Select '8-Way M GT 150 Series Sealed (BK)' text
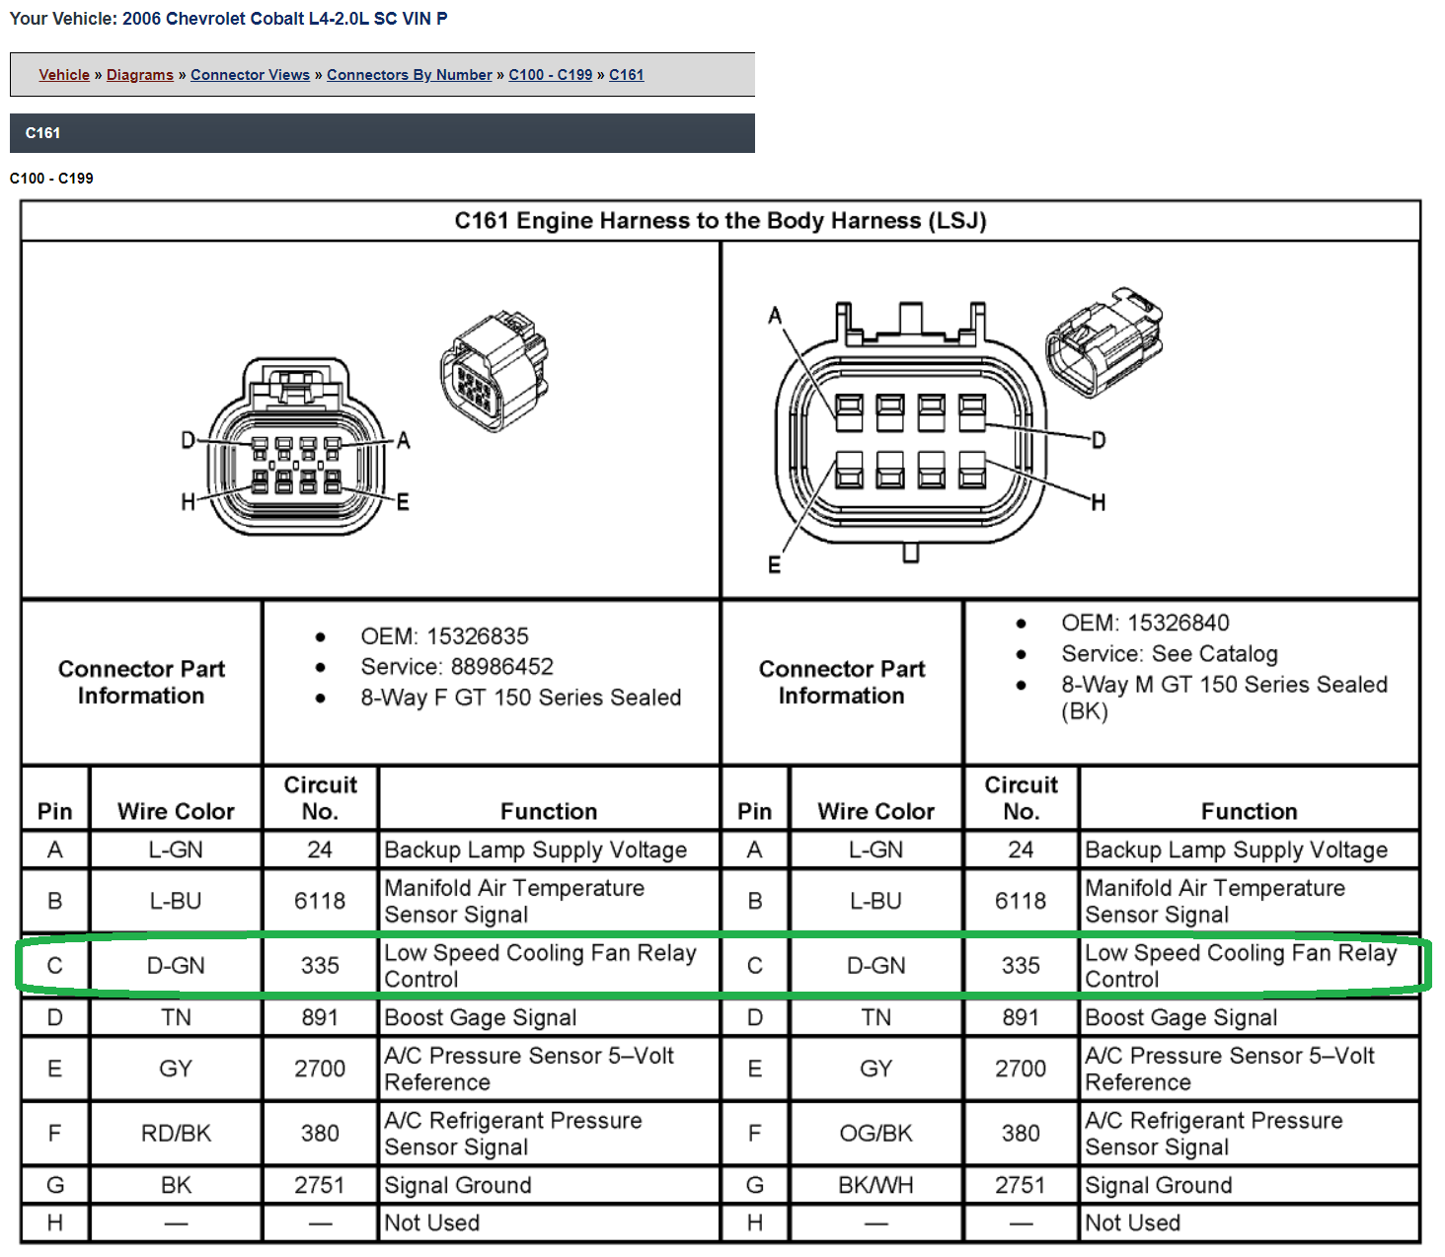 (x=1224, y=698)
